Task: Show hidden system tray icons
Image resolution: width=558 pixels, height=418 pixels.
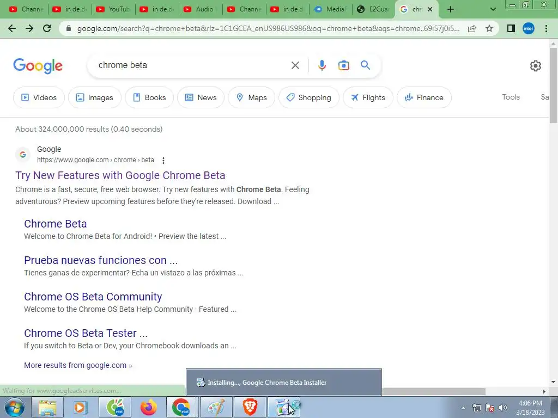Action: [463, 408]
